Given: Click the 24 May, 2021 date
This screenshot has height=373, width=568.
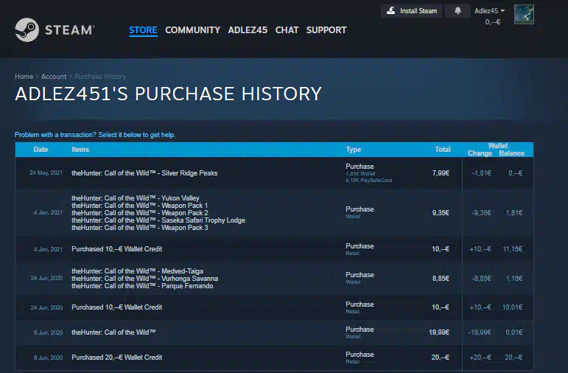Looking at the screenshot, I should coord(46,173).
